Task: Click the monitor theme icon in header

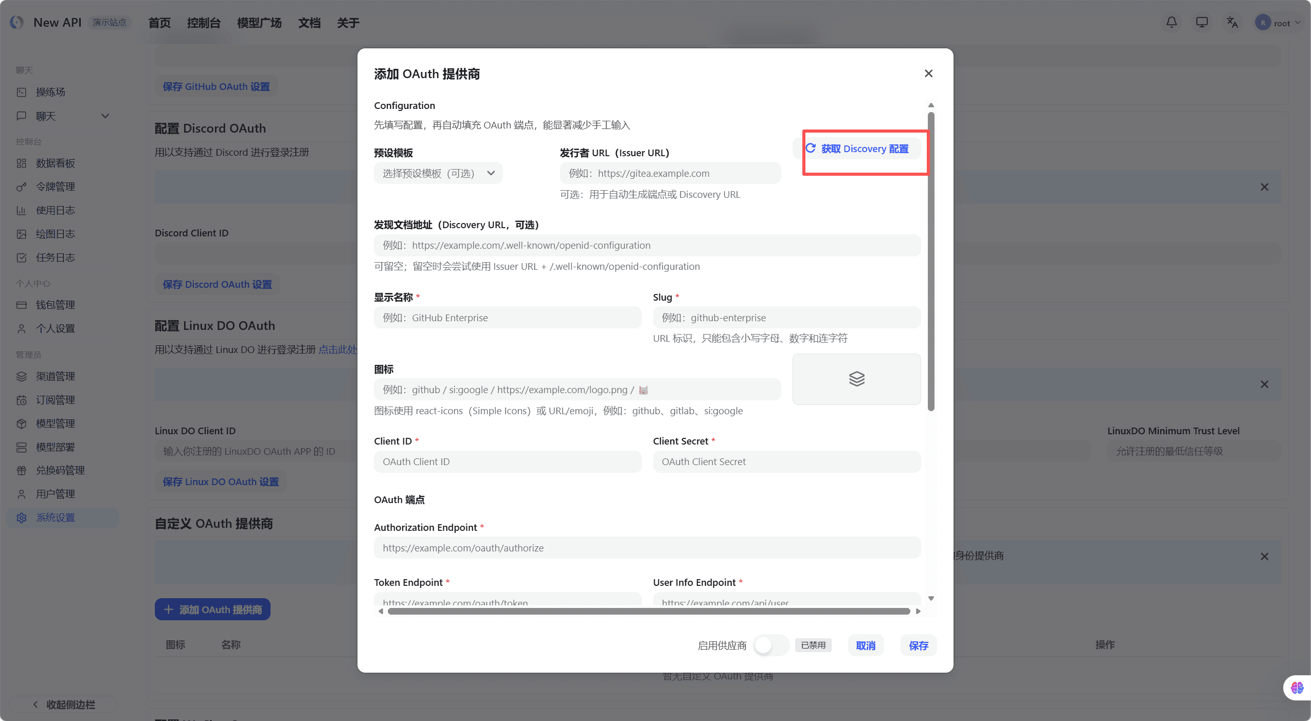Action: click(1201, 23)
